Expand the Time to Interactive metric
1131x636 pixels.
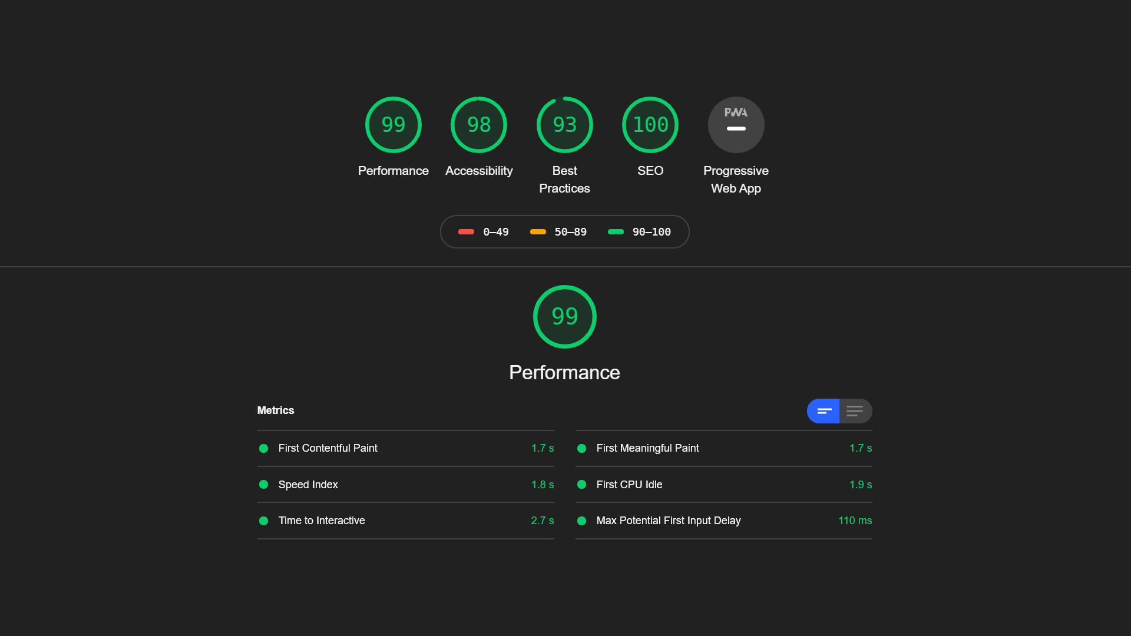click(x=322, y=521)
